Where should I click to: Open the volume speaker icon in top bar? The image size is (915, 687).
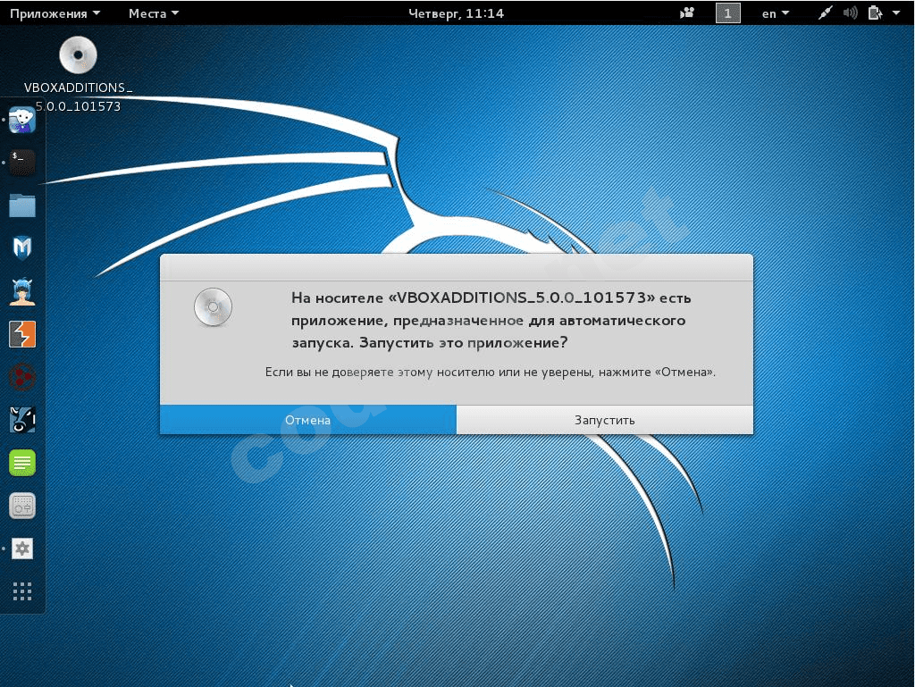(851, 13)
